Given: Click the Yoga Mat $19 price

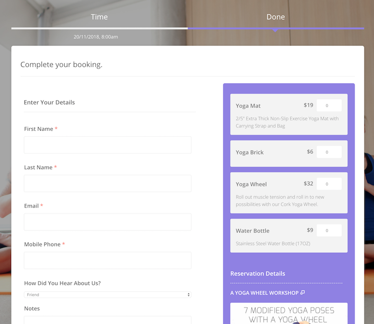Looking at the screenshot, I should click(x=308, y=105).
